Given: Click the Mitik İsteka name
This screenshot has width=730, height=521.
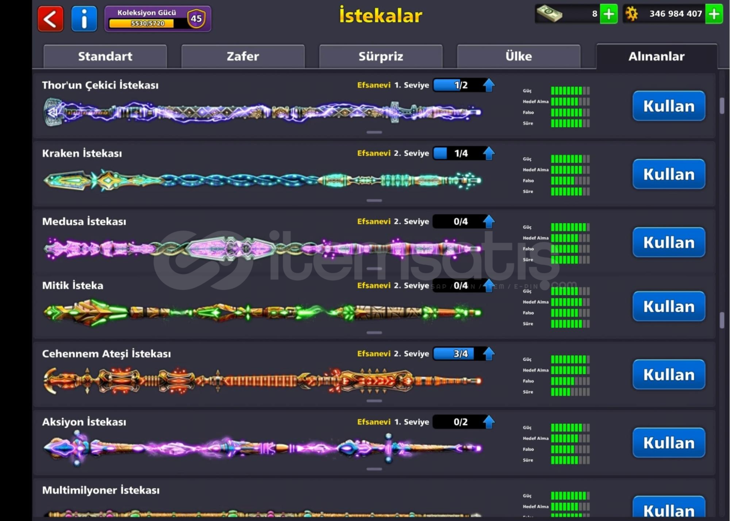Looking at the screenshot, I should coord(73,286).
